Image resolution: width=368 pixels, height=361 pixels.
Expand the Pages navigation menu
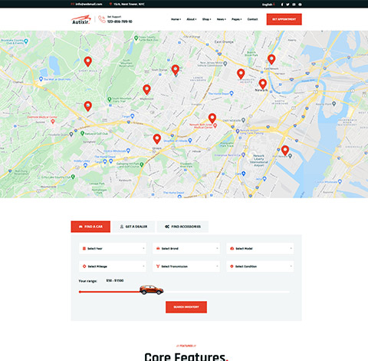(237, 19)
